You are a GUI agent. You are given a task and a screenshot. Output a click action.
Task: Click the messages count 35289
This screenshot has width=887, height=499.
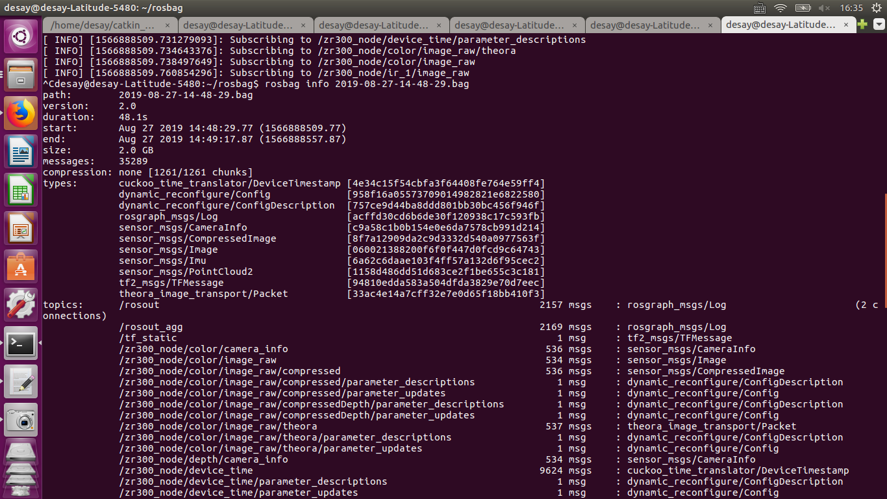click(133, 161)
